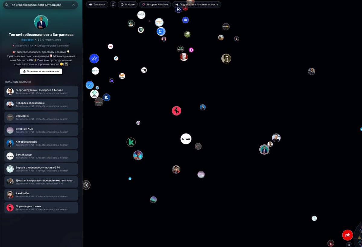The width and height of the screenshot is (362, 247).
Task: Open the Тематики topics menu
Action: click(97, 5)
